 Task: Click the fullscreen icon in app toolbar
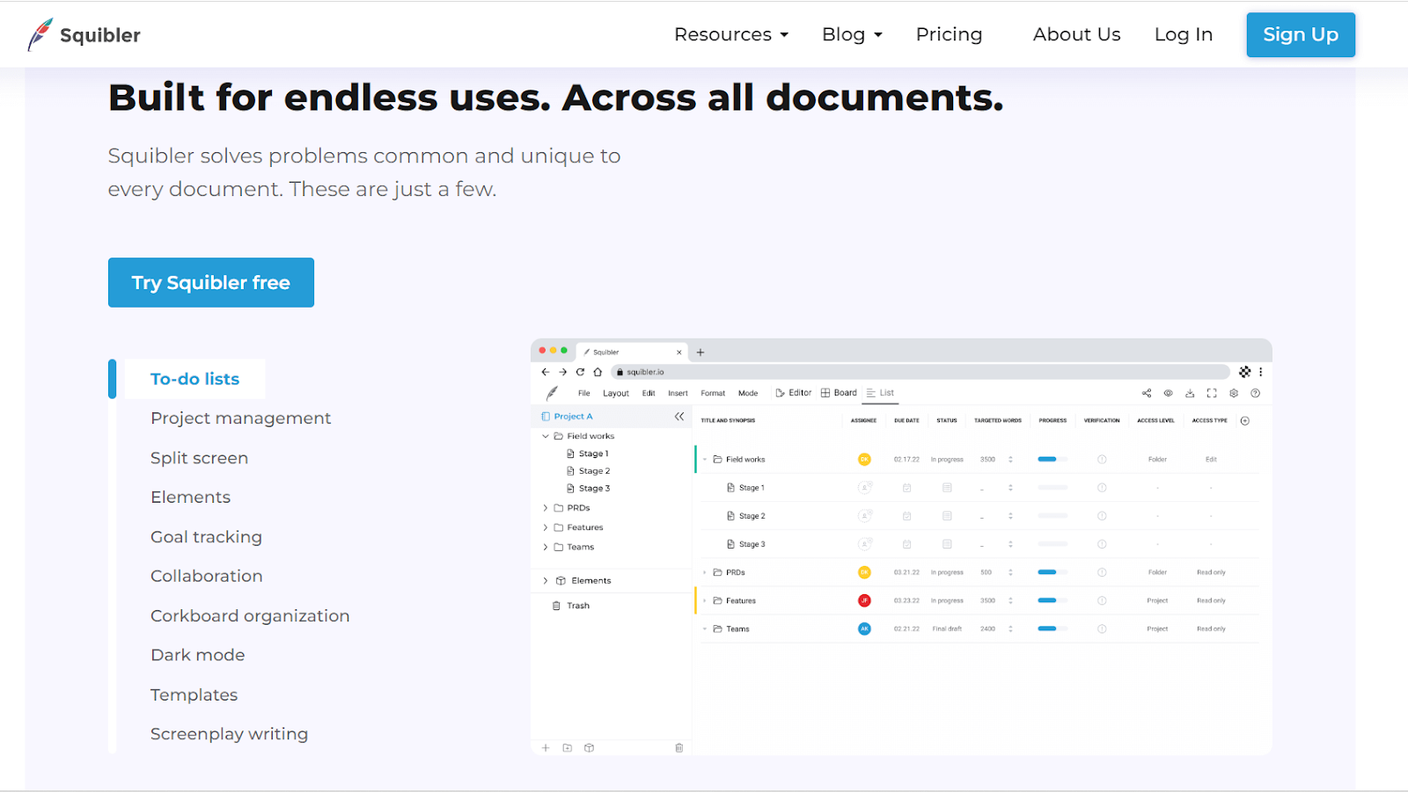click(x=1212, y=393)
